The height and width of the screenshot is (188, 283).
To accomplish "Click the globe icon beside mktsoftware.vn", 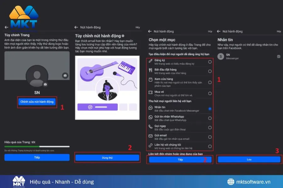I will 231,182.
